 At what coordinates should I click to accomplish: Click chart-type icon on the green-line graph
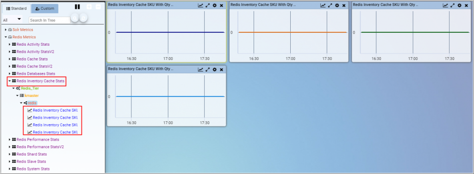click(446, 6)
